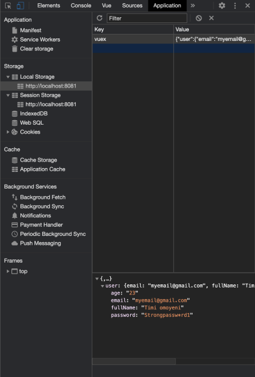This screenshot has height=377, width=255.
Task: Open Background Sync service
Action: pyautogui.click(x=42, y=206)
